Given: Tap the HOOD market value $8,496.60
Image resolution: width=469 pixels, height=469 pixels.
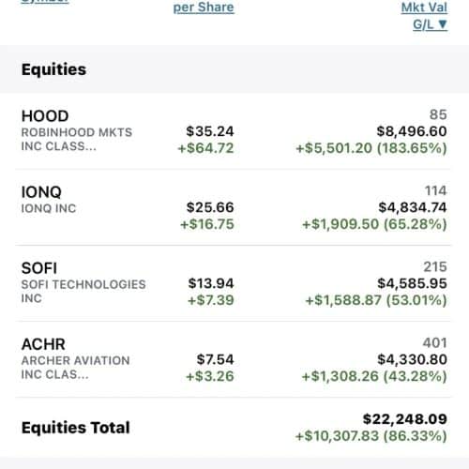Looking at the screenshot, I should pyautogui.click(x=412, y=131).
